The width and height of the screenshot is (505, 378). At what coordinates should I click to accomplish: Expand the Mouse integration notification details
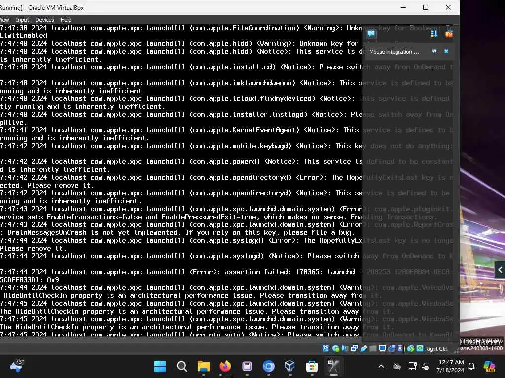(x=434, y=51)
